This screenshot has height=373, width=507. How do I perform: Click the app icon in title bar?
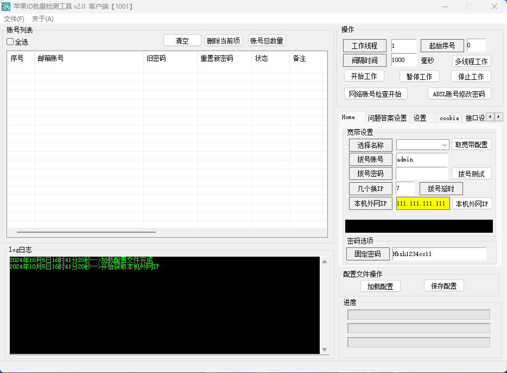point(7,7)
